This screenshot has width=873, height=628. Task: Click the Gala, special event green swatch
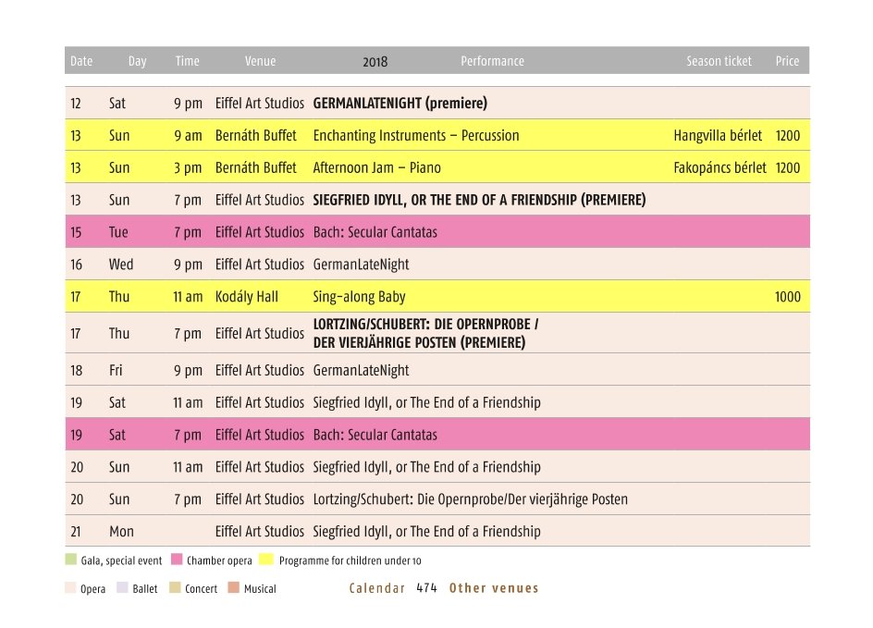[x=70, y=559]
